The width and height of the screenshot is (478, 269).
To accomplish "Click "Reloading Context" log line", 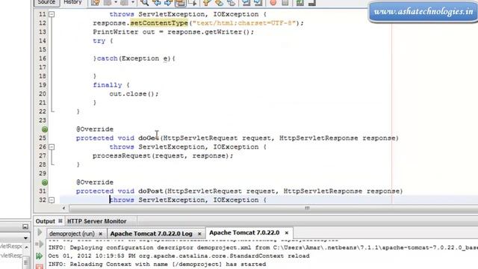I will (x=157, y=264).
